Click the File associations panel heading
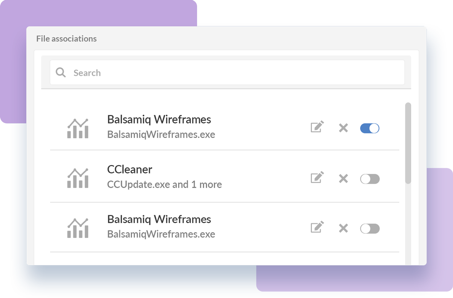Viewport: 453px width, 298px height. click(x=66, y=39)
